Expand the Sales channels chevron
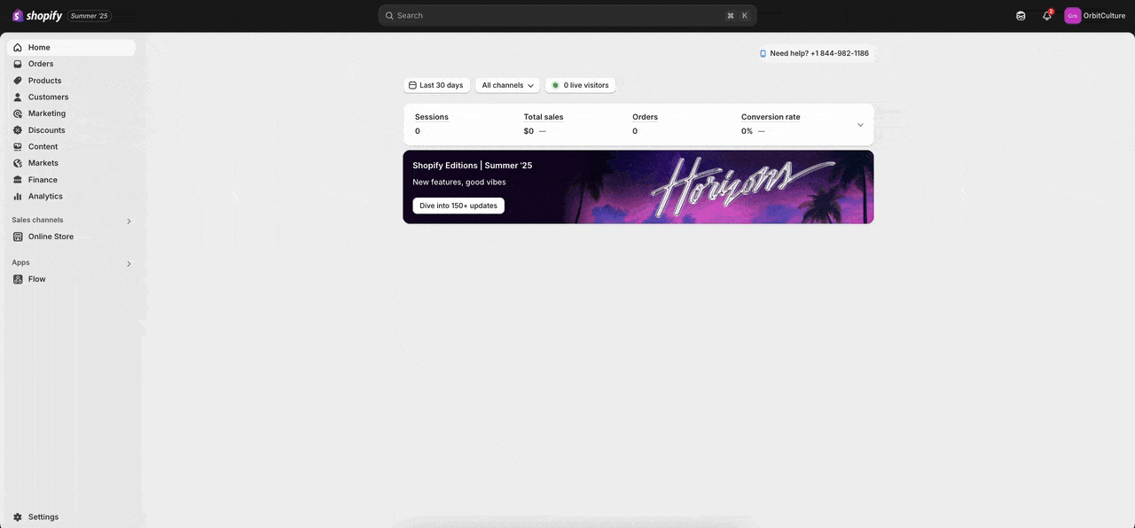Screen dimensions: 1135x528 click(x=129, y=221)
